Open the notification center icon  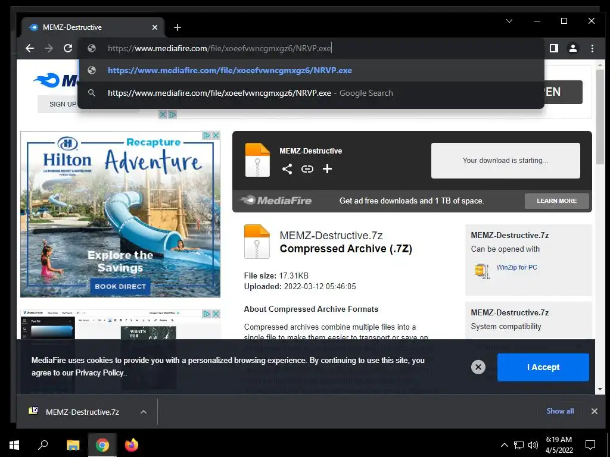(x=590, y=445)
